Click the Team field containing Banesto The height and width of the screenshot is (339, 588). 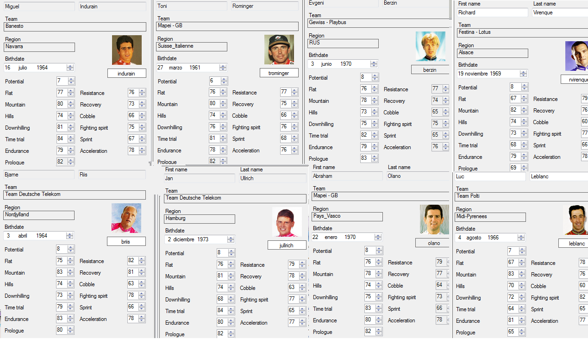pos(75,26)
